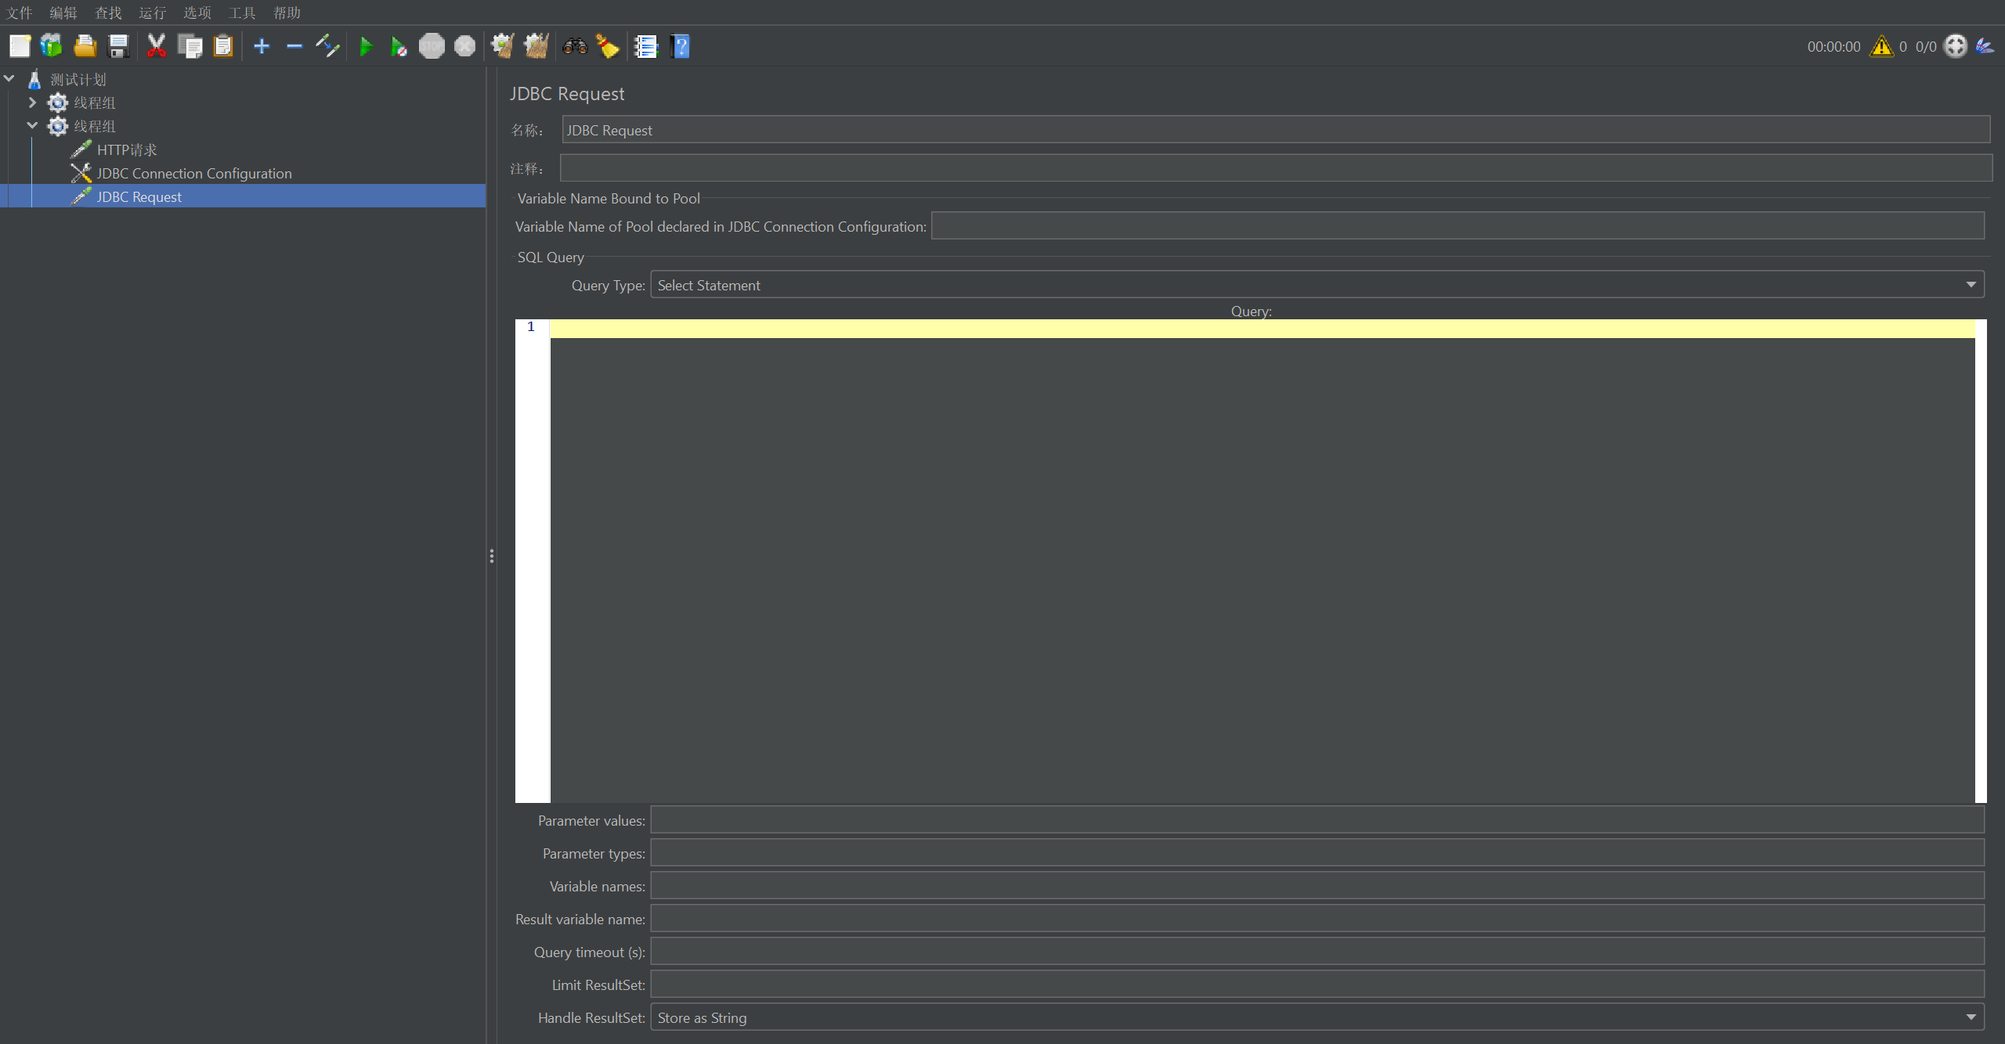Open the 运行 menu
The width and height of the screenshot is (2005, 1044).
point(153,13)
